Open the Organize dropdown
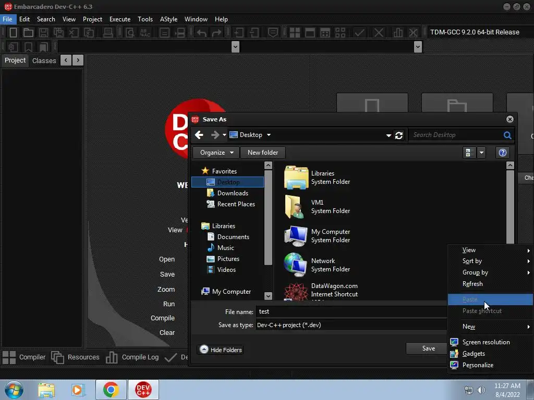The height and width of the screenshot is (400, 534). [216, 153]
